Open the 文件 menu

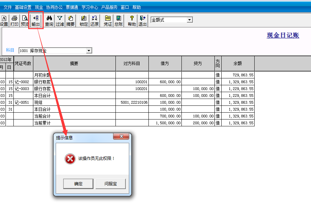tap(8, 7)
